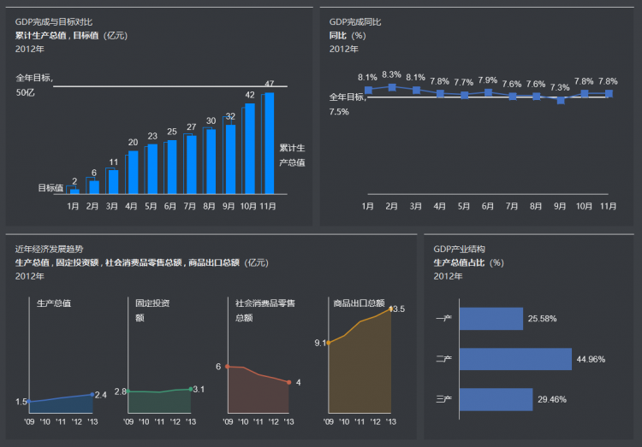Click the 全年目标 7.5% reference label
The height and width of the screenshot is (447, 642).
pos(347,103)
